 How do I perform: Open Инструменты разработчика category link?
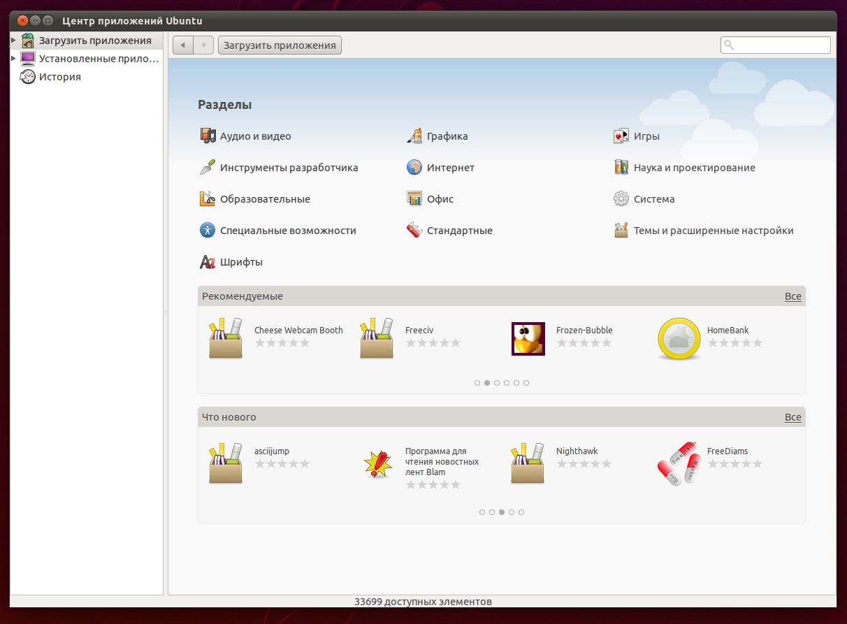[x=289, y=168]
